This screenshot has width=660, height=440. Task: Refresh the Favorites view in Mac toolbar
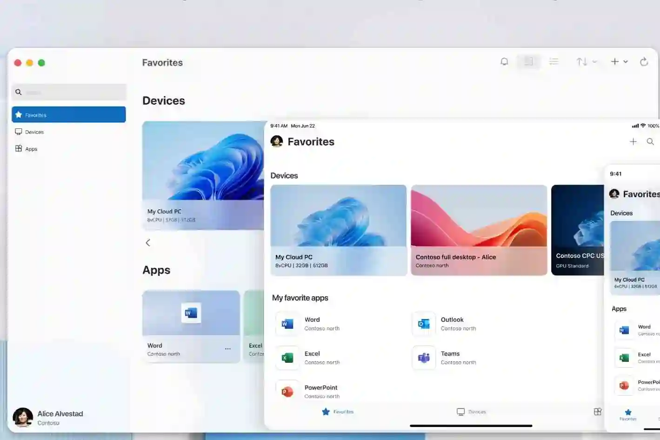[x=644, y=61]
